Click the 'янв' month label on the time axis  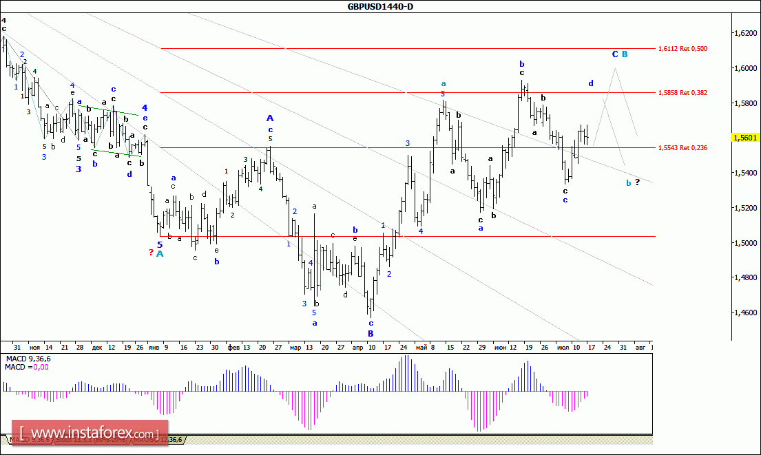[154, 348]
